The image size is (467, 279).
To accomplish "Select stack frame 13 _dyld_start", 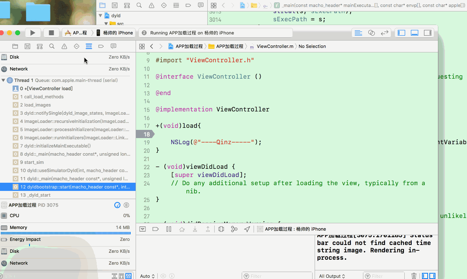I will pos(68,195).
